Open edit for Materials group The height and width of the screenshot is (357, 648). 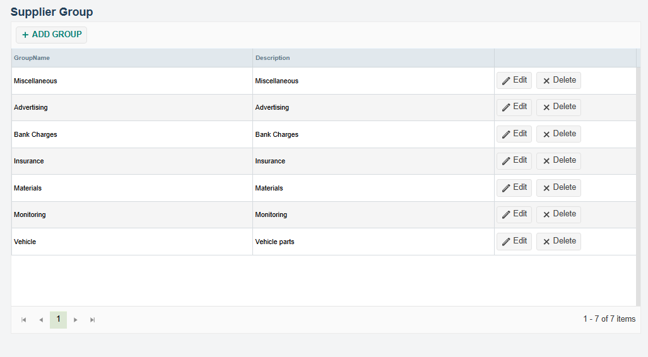coord(514,188)
